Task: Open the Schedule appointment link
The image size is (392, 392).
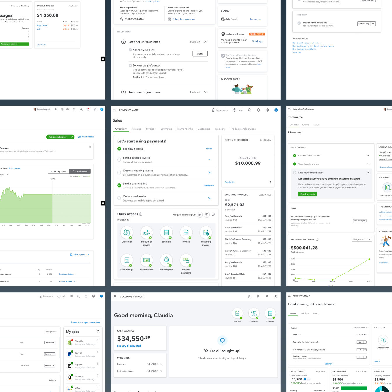Action: (x=184, y=19)
